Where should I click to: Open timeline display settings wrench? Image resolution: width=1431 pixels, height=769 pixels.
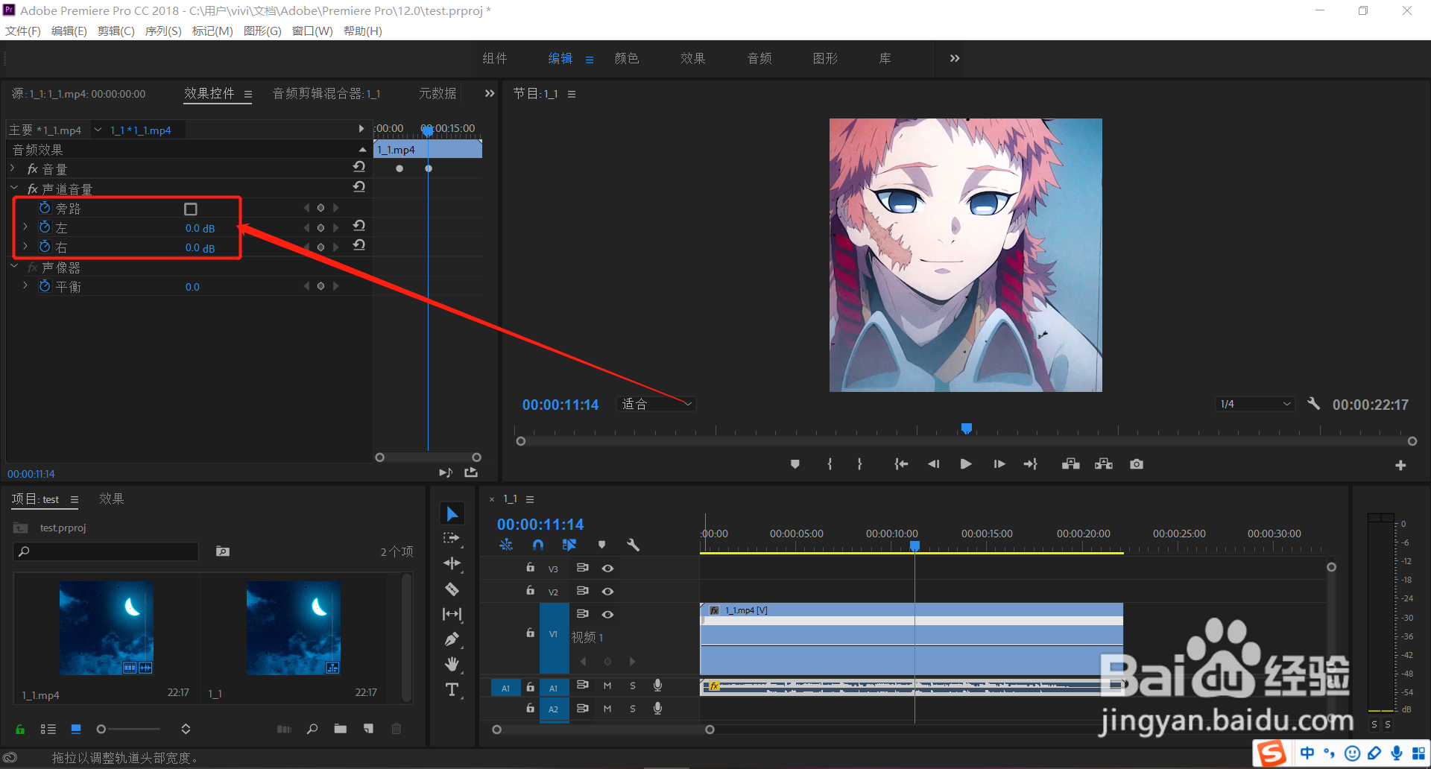point(634,545)
